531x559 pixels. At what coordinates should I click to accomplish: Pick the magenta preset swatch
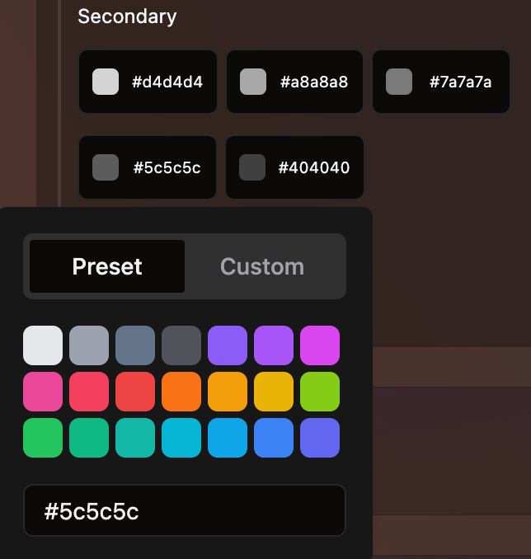click(320, 345)
